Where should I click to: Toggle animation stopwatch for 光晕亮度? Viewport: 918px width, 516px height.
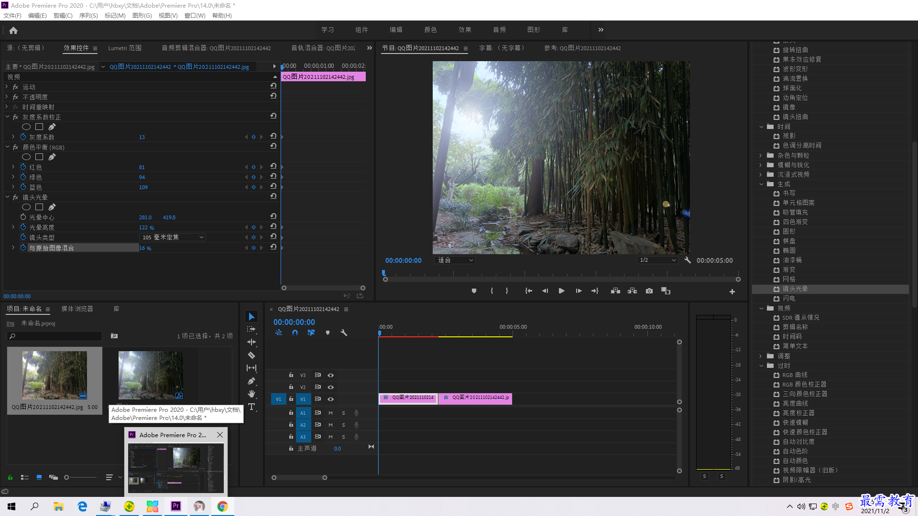point(23,227)
